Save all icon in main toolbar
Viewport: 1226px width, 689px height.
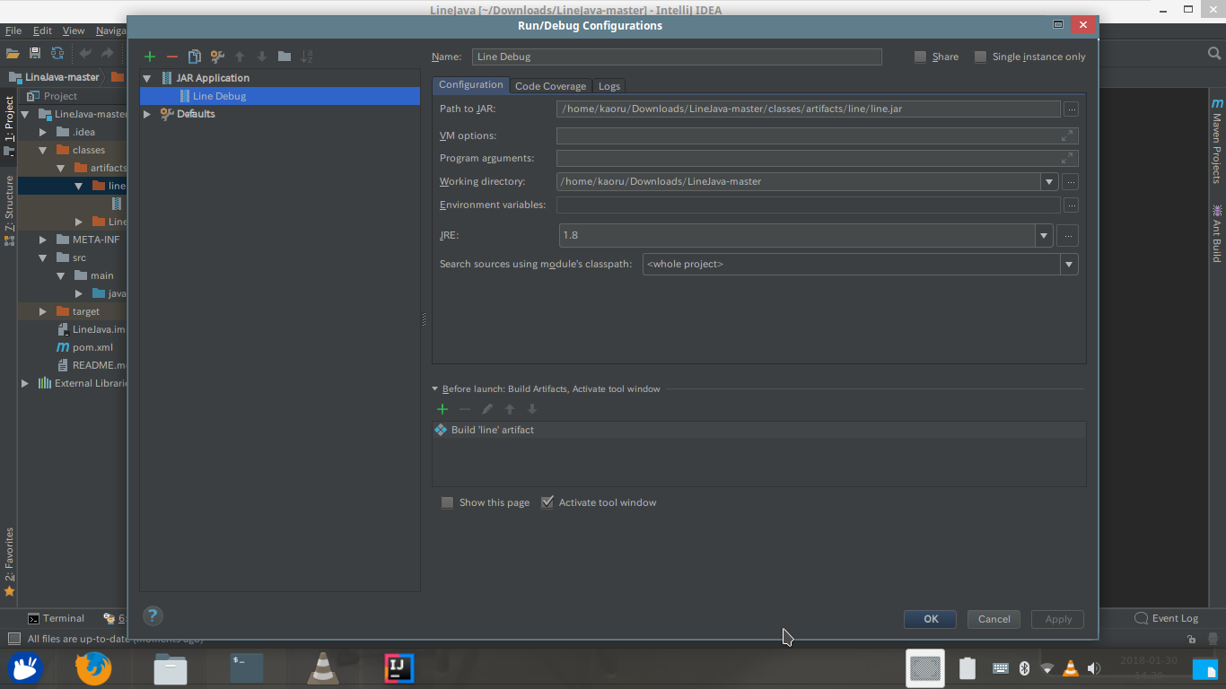tap(35, 54)
